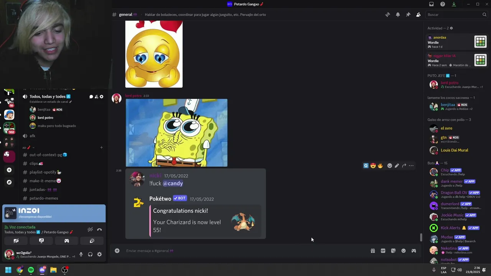Open the sticker picker
This screenshot has width=491, height=276.
[393, 251]
